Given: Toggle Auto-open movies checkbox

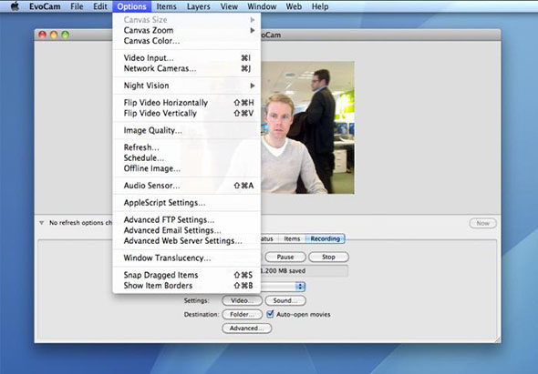Looking at the screenshot, I should click(270, 314).
